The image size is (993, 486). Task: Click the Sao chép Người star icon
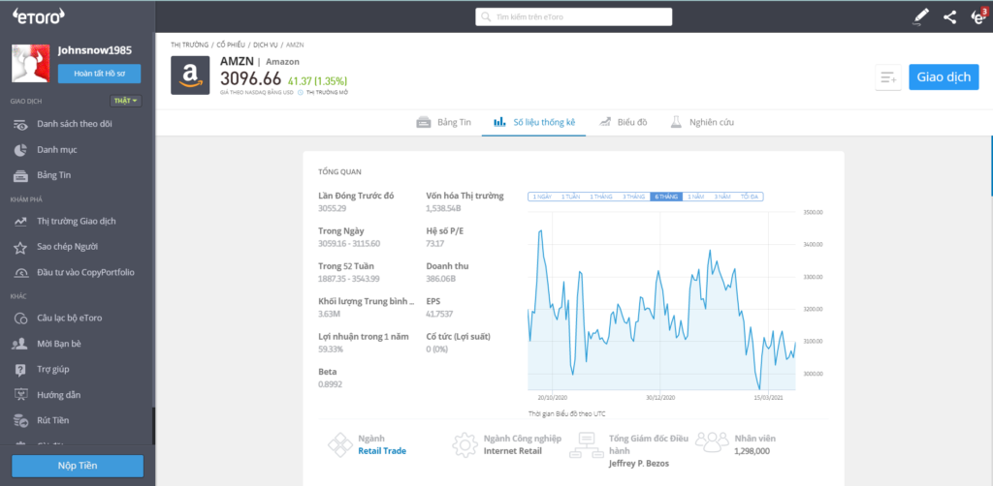coord(20,247)
